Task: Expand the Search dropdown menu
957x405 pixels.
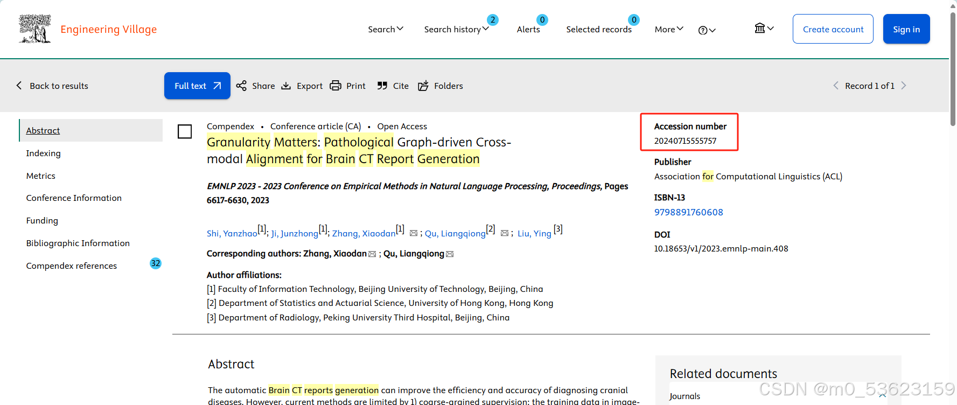Action: pyautogui.click(x=386, y=29)
